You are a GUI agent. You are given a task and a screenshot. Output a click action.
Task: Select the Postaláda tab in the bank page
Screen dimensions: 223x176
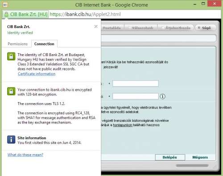point(111,28)
